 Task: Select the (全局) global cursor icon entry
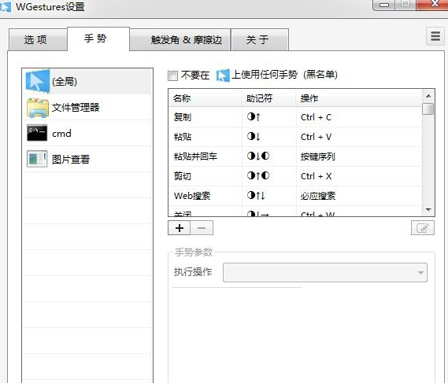click(38, 81)
